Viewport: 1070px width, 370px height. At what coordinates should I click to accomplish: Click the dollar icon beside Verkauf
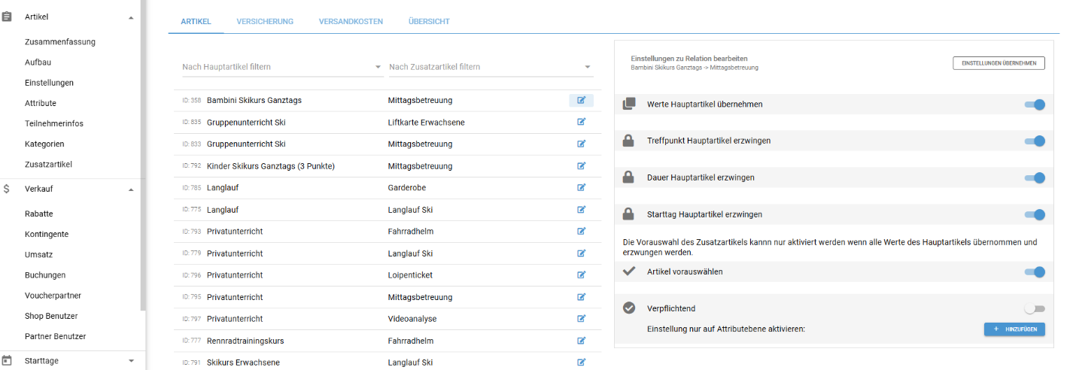tap(7, 190)
